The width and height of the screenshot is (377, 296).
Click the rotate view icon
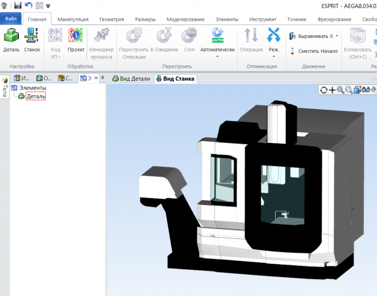pos(324,90)
